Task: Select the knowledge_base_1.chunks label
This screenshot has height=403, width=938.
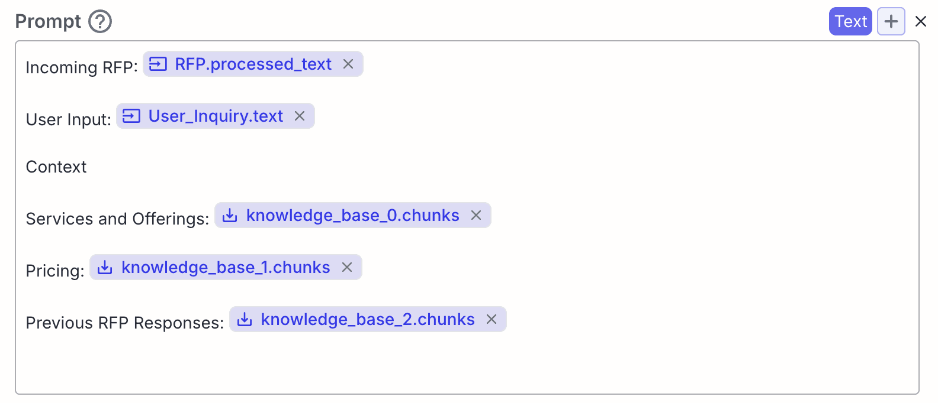Action: (x=226, y=267)
